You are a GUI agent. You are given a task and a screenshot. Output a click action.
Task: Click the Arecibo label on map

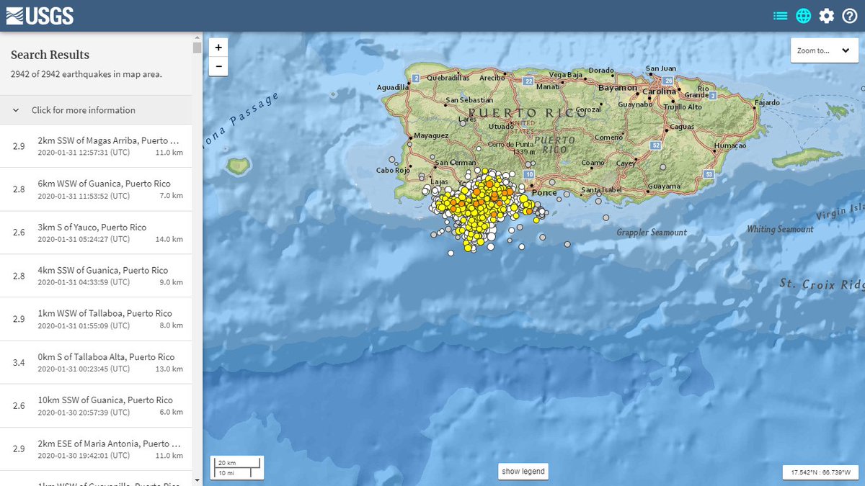(x=492, y=78)
